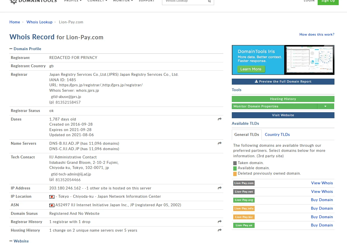The image size is (347, 243).
Task: Click the IP address 203.180.246.162 text
Action: click(x=65, y=188)
